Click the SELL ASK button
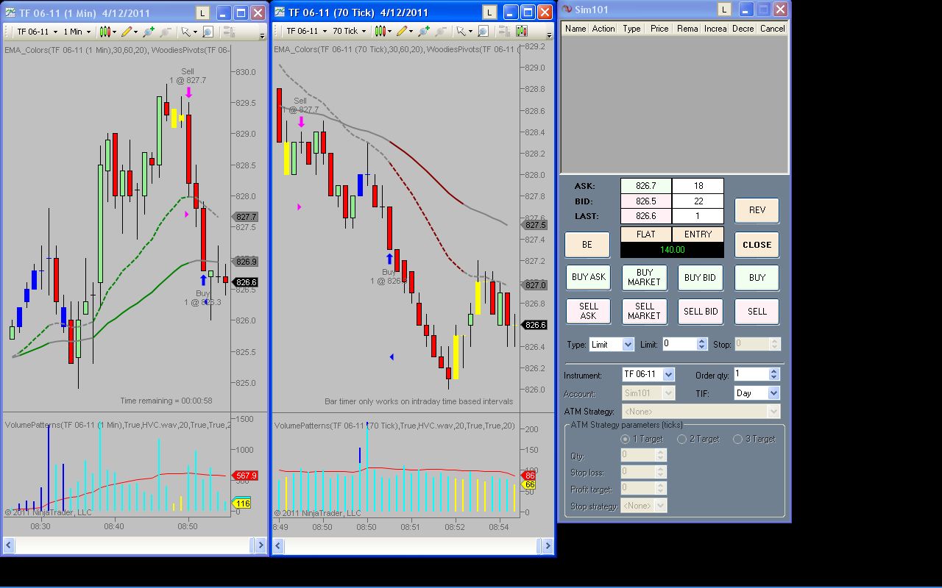This screenshot has height=588, width=942. pyautogui.click(x=588, y=311)
